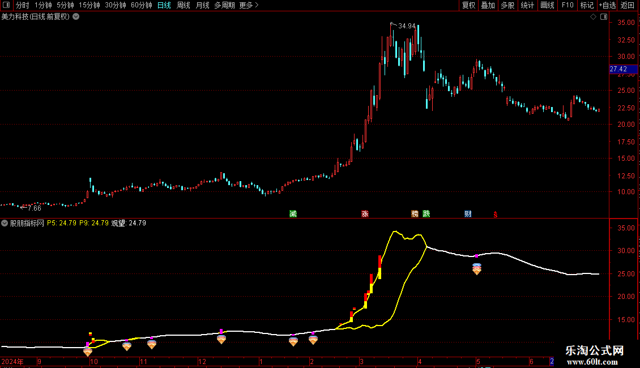Viewport: 640px width, 368px height.
Task: Expand the 股朋指标网 indicator dropdown
Action: (5, 223)
